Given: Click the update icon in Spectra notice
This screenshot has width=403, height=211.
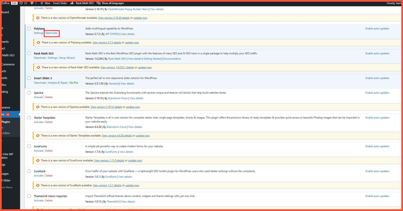Looking at the screenshot, I should [x=38, y=107].
